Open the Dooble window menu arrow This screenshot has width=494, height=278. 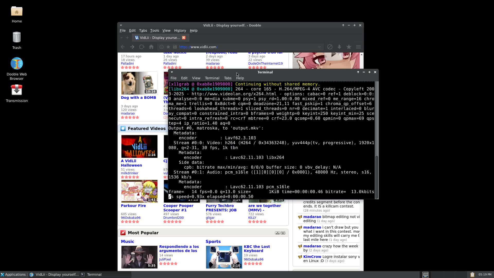(x=121, y=25)
